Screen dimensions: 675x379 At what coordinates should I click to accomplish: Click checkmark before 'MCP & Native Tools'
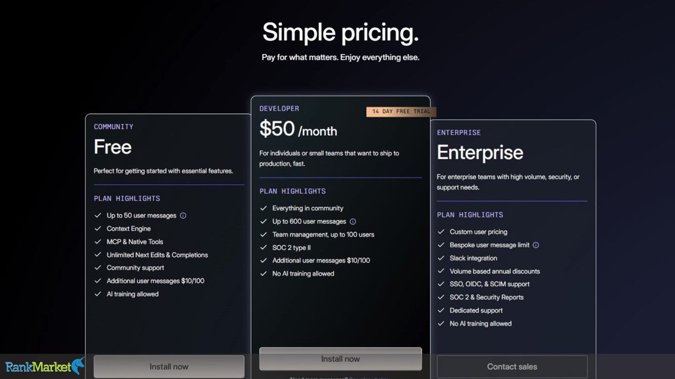98,242
